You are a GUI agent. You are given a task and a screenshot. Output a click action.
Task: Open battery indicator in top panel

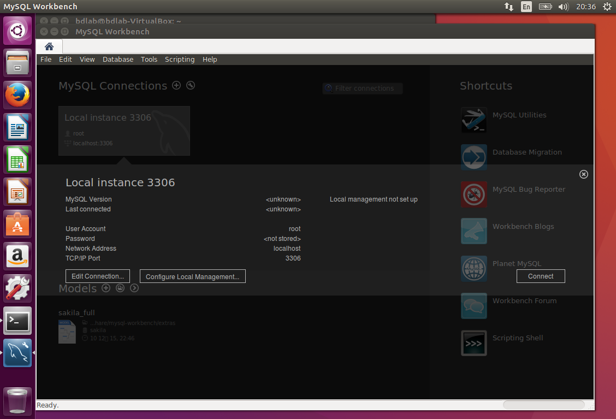[546, 7]
